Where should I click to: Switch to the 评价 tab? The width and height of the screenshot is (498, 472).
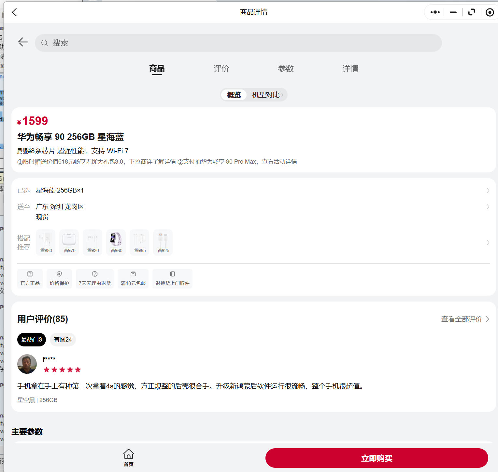(221, 69)
